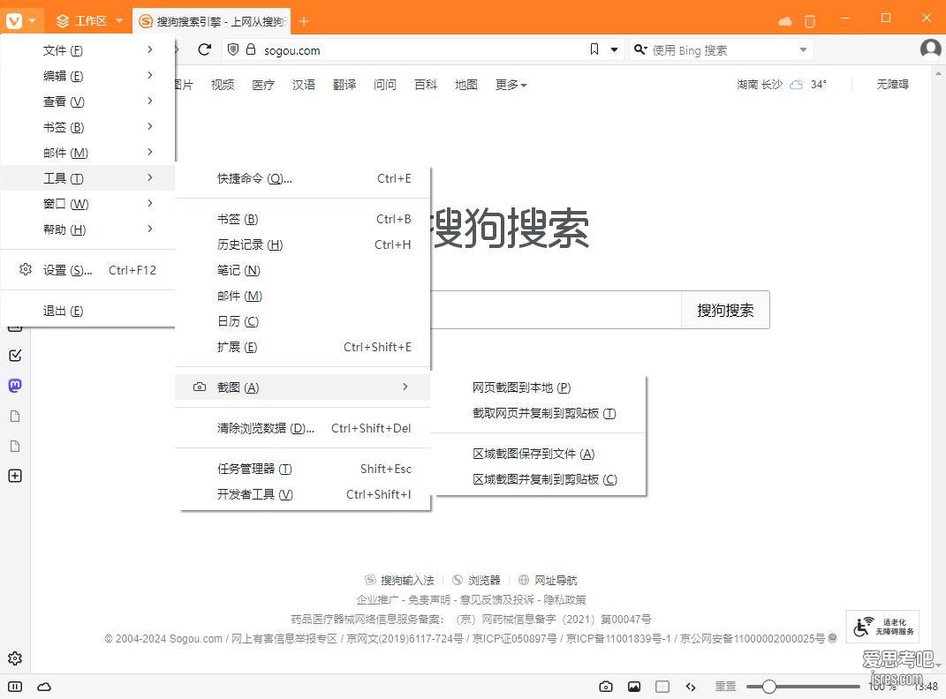The image size is (946, 699).
Task: Open 任务管理器 (T) menu entry
Action: point(302,469)
